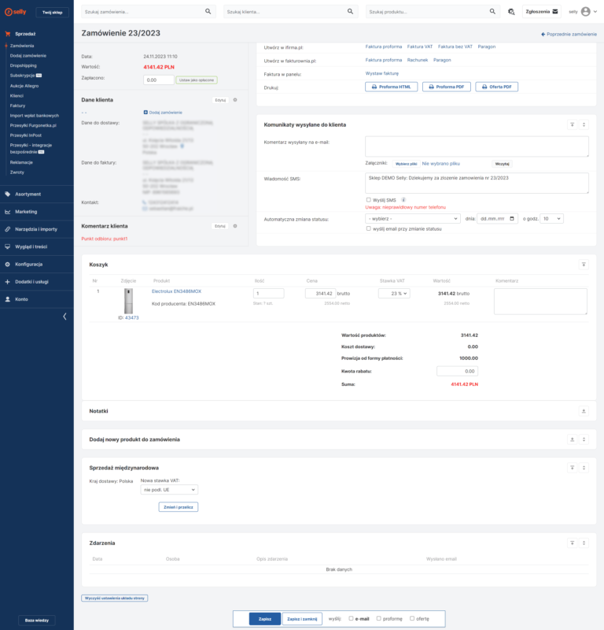Open the Electrolux EN3486MOX product link

pyautogui.click(x=176, y=291)
